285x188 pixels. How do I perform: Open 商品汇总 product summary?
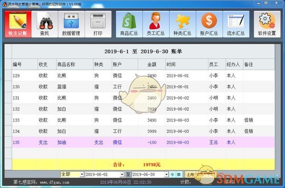pyautogui.click(x=129, y=24)
